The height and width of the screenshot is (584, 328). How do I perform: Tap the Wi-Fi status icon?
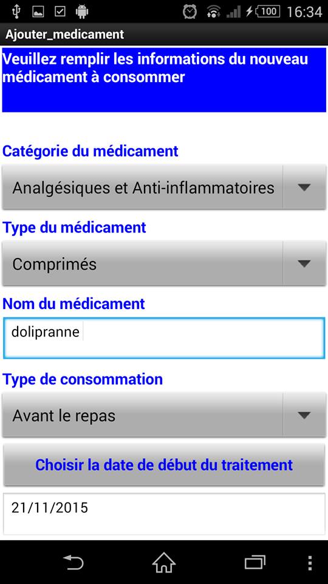213,12
